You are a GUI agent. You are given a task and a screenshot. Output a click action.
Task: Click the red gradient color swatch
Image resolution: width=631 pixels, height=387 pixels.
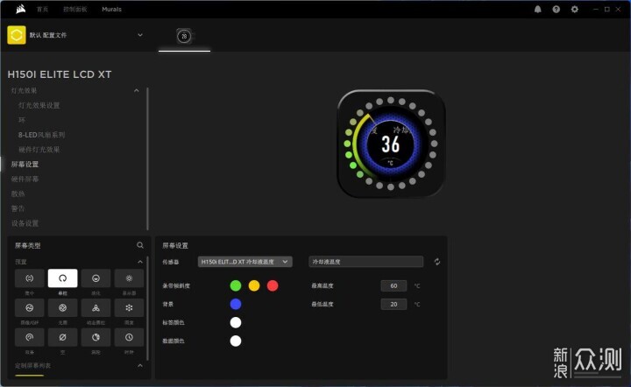click(273, 285)
